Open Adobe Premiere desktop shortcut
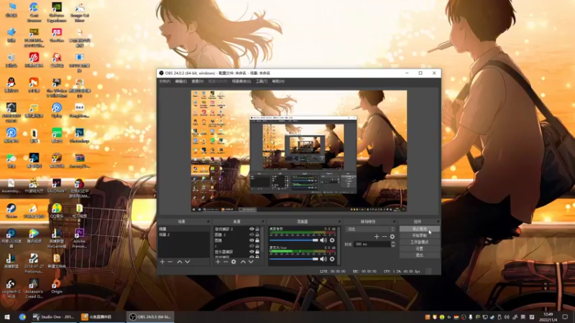The height and width of the screenshot is (323, 575). pos(80,238)
